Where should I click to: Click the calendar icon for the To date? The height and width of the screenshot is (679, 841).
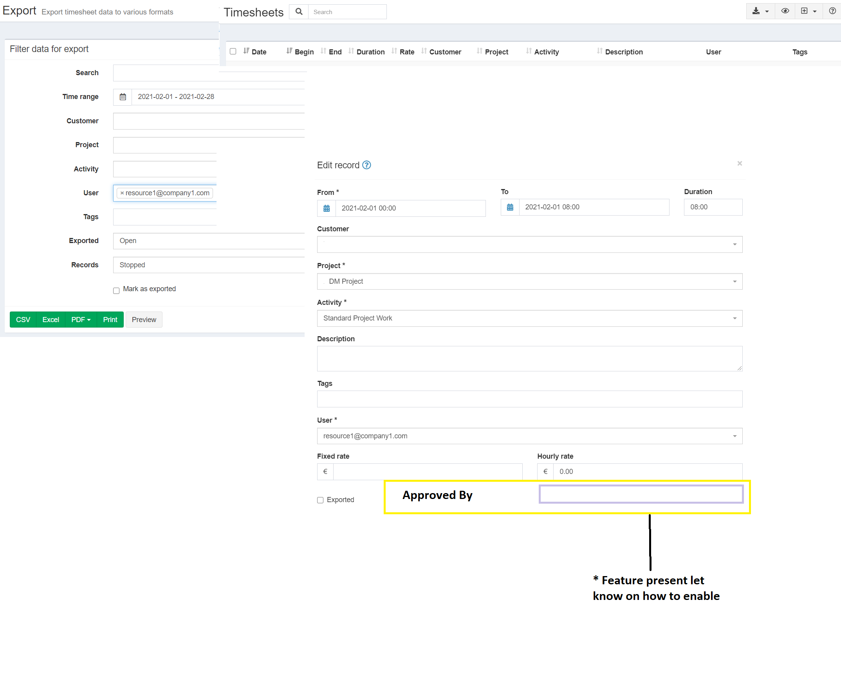coord(509,207)
